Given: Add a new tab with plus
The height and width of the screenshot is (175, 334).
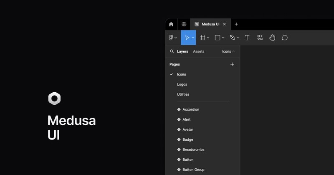Looking at the screenshot, I should [236, 24].
